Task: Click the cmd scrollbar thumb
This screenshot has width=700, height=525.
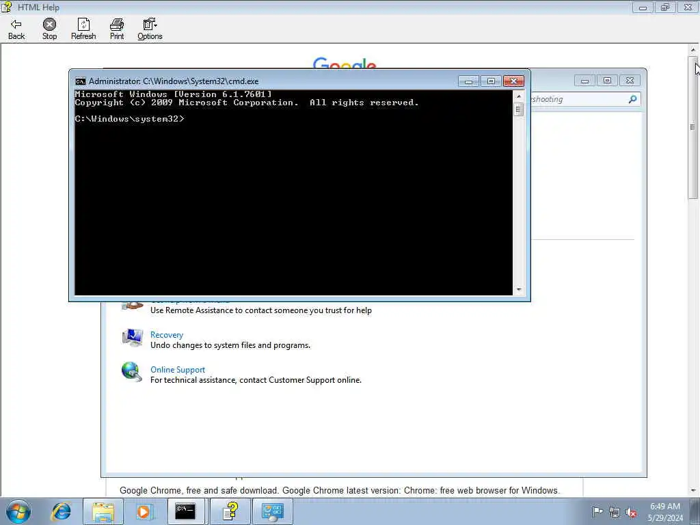Action: coord(518,110)
